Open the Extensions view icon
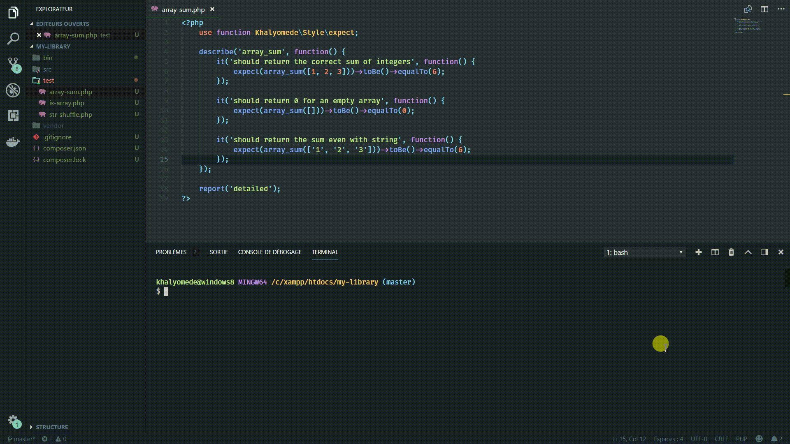The height and width of the screenshot is (444, 790). point(13,116)
